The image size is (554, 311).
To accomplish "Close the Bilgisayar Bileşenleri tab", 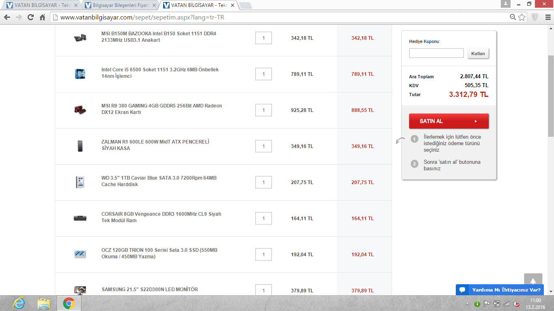I will [154, 5].
